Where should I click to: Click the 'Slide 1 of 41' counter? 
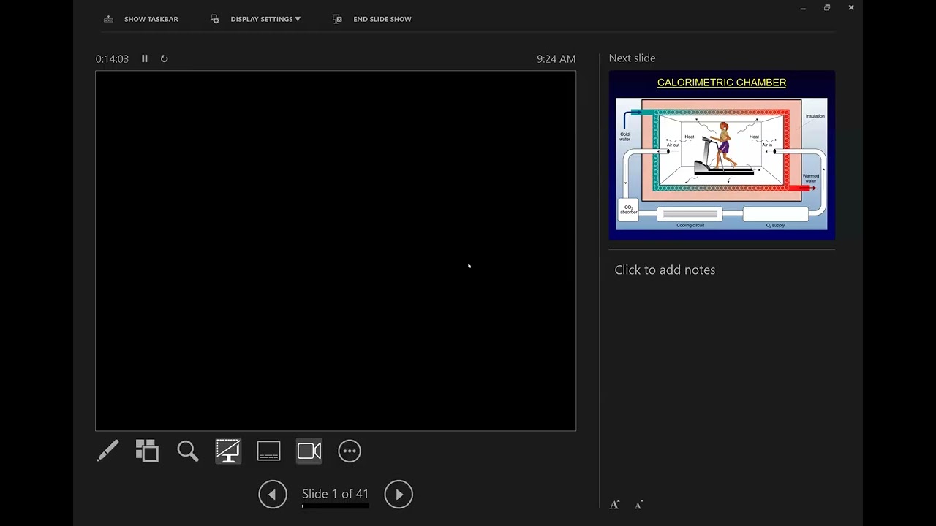[x=336, y=494]
